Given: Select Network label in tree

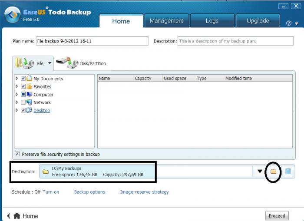Looking at the screenshot, I should pyautogui.click(x=42, y=102).
